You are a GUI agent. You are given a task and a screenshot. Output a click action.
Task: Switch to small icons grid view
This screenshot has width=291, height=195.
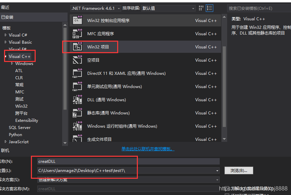click(201, 8)
